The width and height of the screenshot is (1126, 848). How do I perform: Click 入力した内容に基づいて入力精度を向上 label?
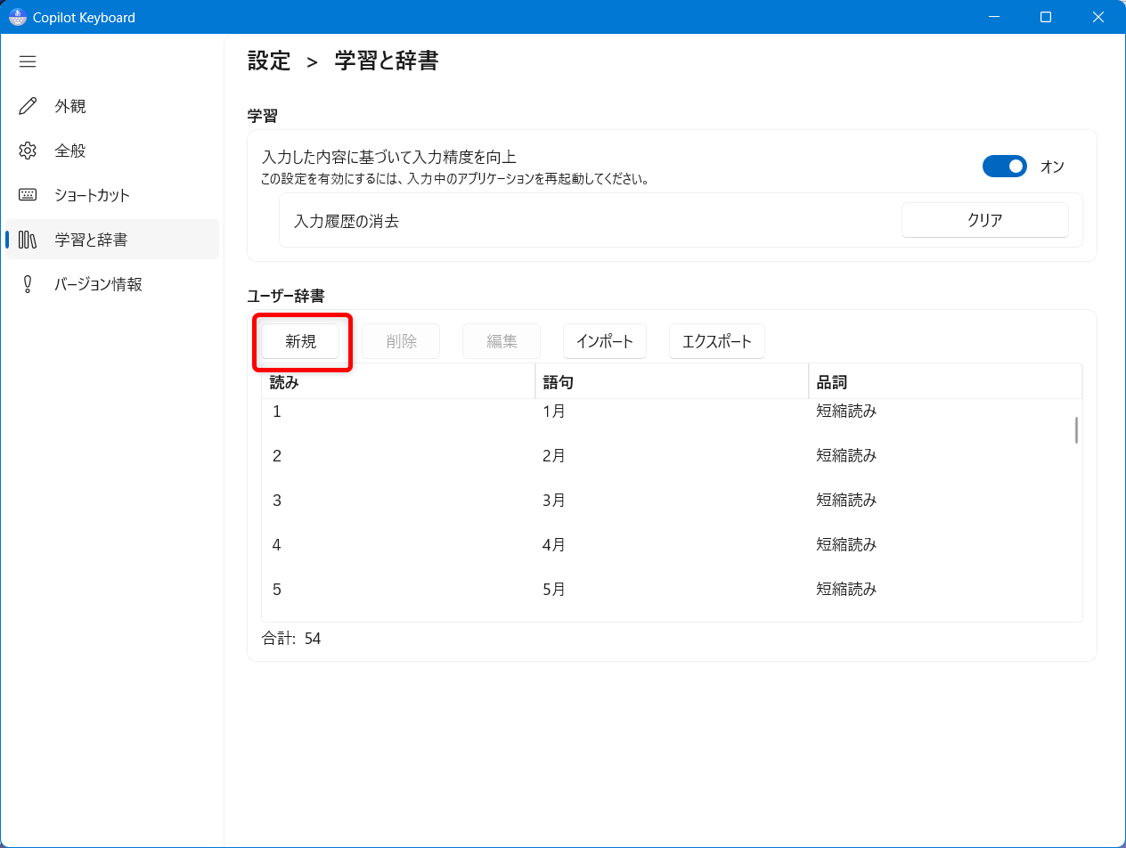click(x=389, y=158)
